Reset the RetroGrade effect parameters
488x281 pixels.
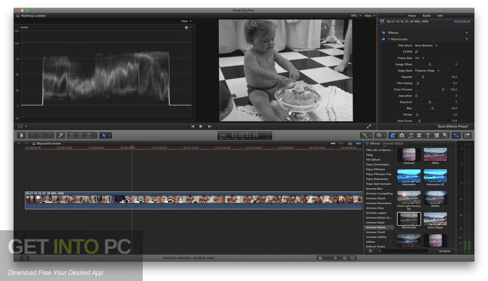click(x=466, y=39)
